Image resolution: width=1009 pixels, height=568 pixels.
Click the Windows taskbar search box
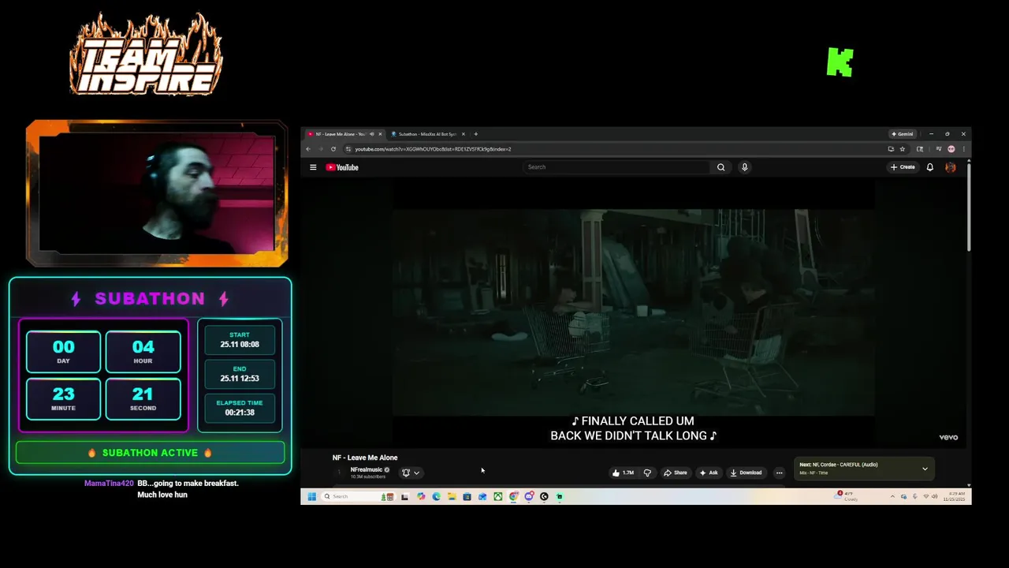359,496
